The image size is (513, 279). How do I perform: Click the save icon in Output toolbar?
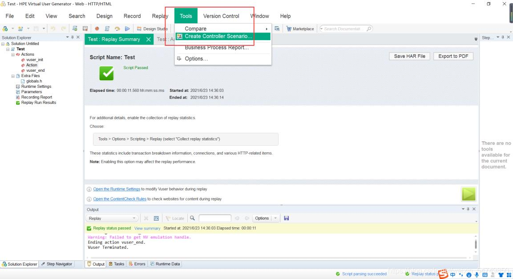[286, 218]
